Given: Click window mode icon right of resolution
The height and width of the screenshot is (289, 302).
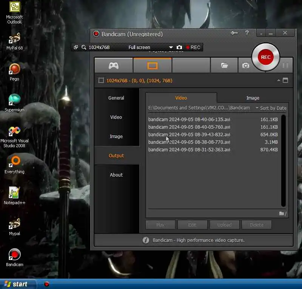Looking at the screenshot, I should [x=285, y=80].
